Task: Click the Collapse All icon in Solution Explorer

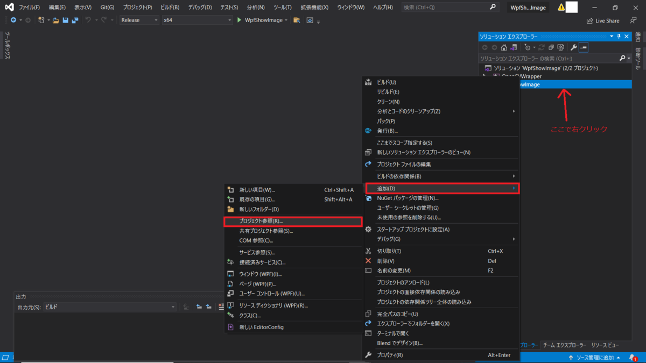Action: [551, 47]
